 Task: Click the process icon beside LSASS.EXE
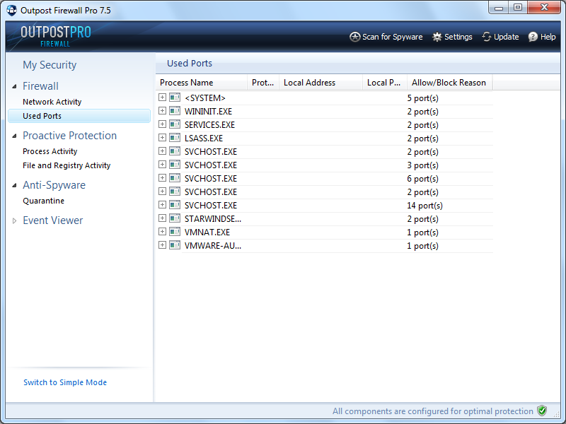coord(175,139)
